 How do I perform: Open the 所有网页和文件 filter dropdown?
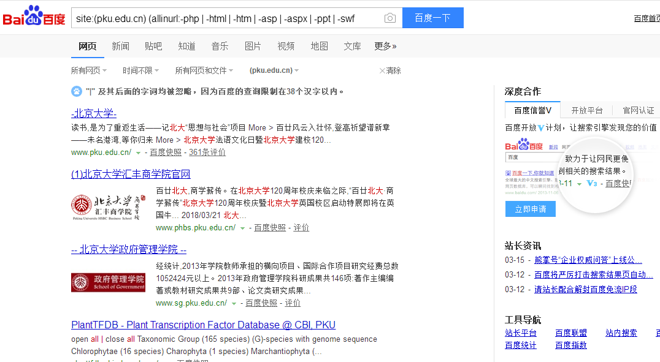click(x=204, y=70)
